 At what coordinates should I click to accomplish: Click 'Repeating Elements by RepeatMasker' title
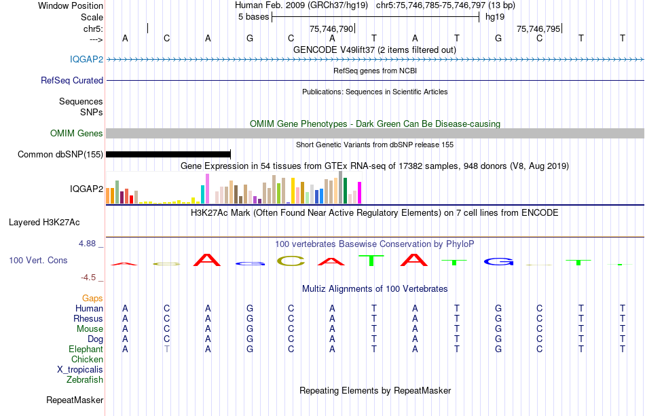(375, 390)
